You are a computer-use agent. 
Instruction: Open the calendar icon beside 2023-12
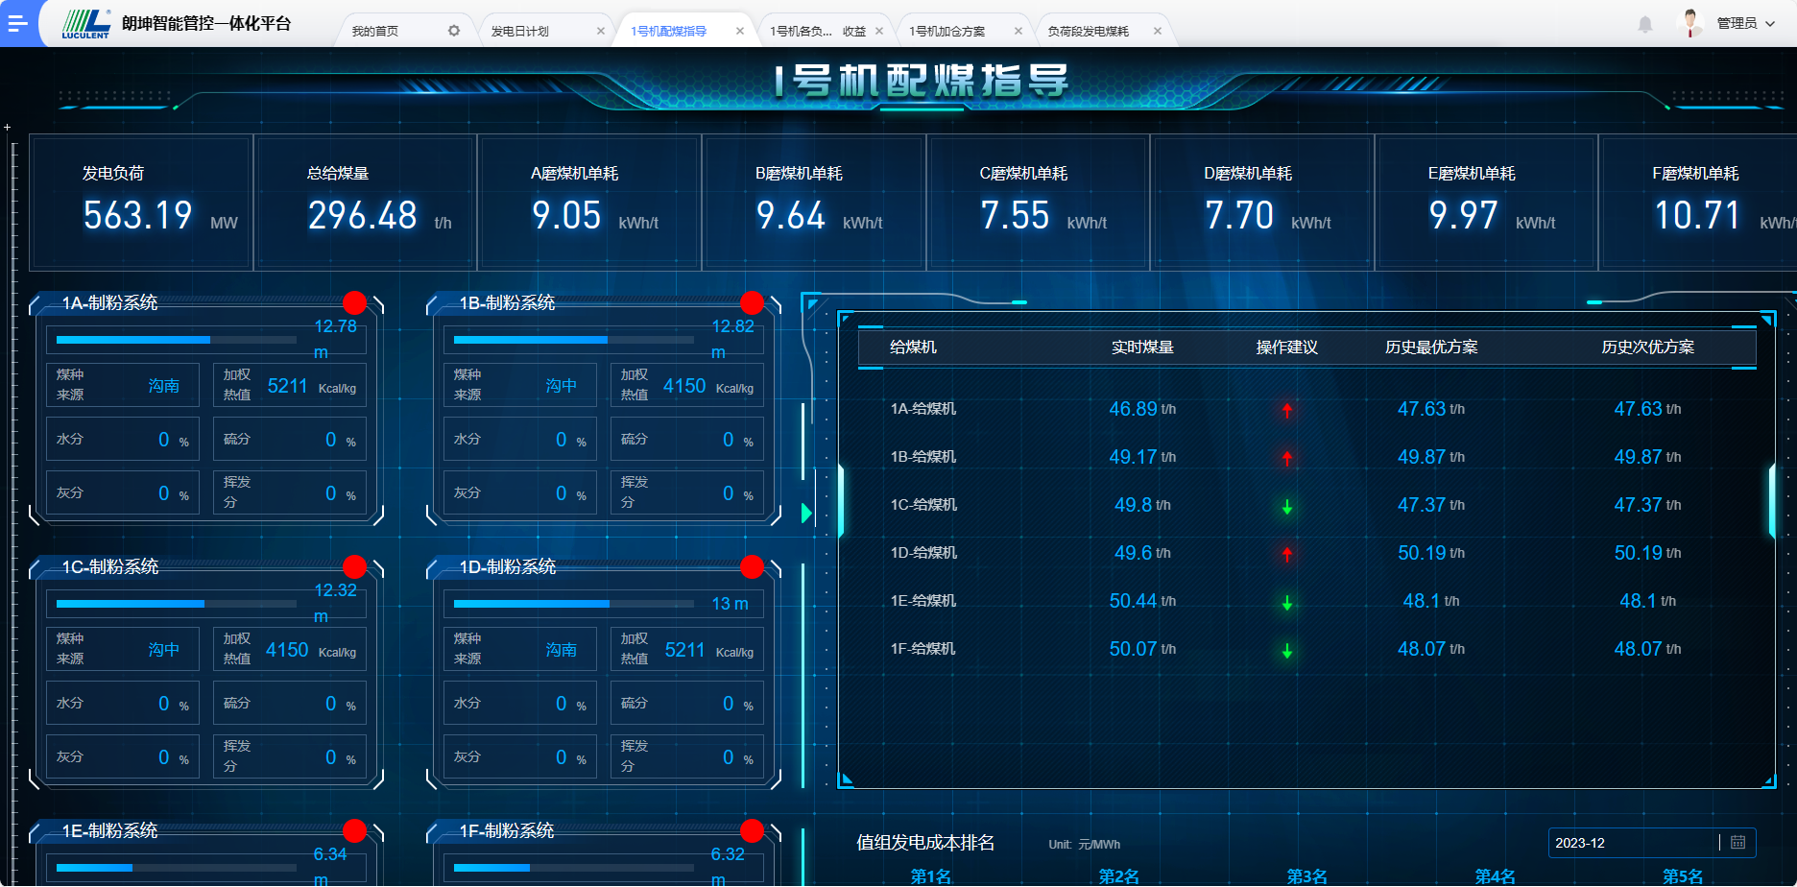tap(1737, 843)
